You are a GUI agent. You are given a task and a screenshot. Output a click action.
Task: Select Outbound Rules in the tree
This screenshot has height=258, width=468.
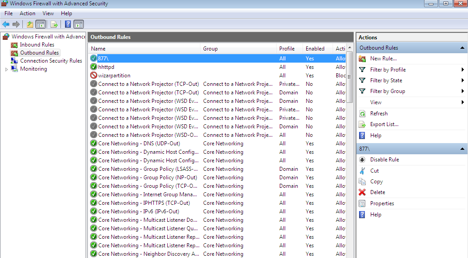(x=39, y=53)
